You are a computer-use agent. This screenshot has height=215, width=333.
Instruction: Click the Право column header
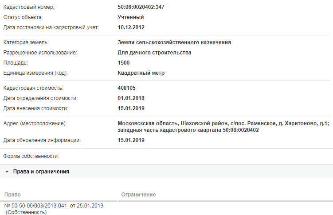[x=12, y=195]
